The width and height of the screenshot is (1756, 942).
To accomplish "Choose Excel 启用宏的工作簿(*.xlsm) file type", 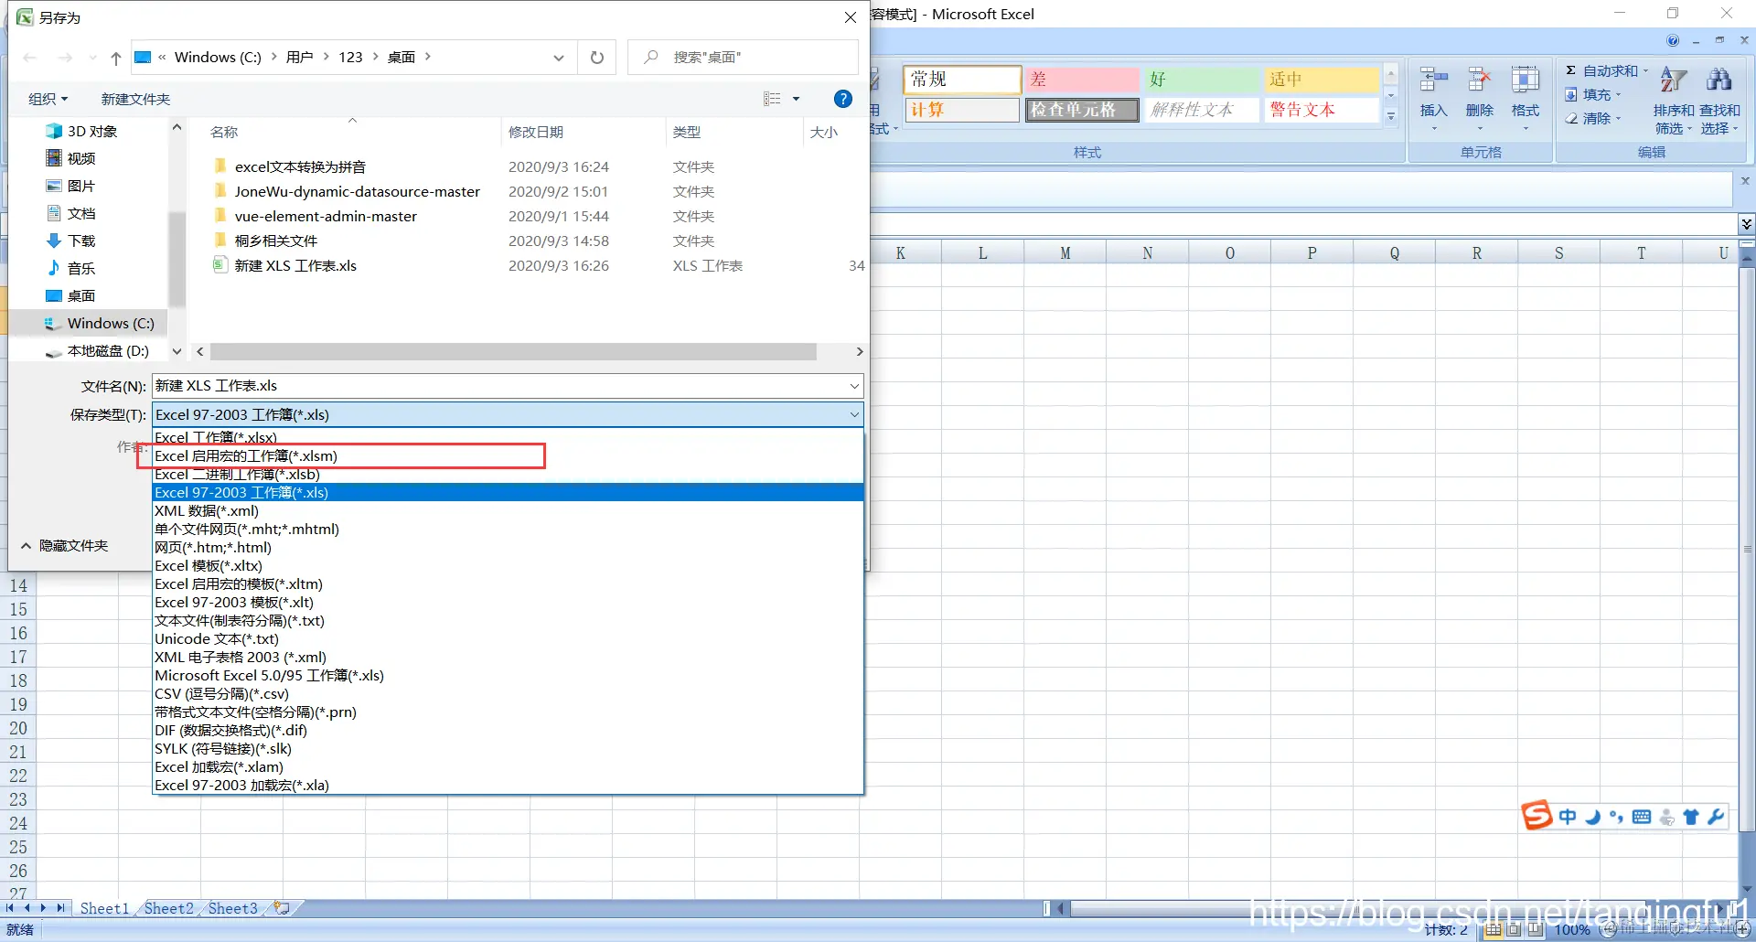I will [x=508, y=455].
